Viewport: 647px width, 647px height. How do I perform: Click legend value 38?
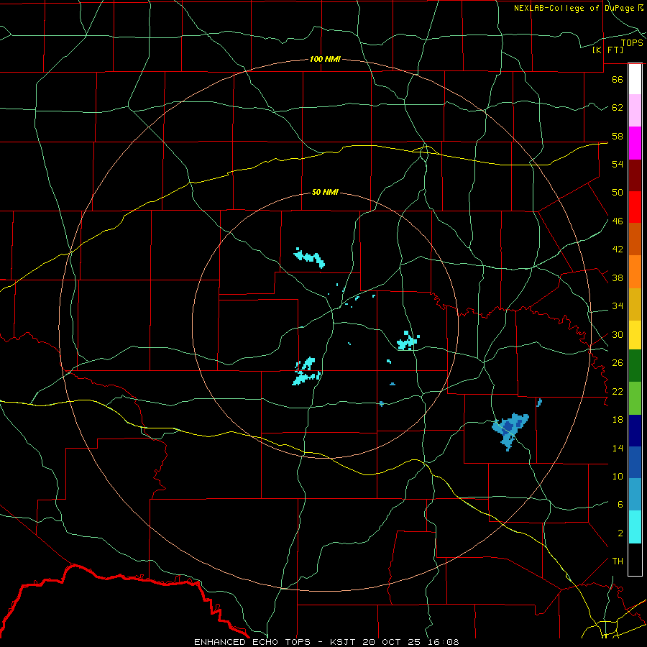[x=618, y=277]
